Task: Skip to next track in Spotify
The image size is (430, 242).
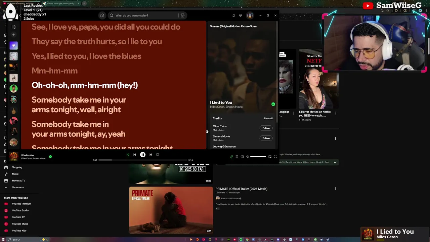Action: click(x=151, y=155)
